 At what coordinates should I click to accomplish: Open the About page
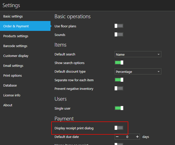pos(8,105)
